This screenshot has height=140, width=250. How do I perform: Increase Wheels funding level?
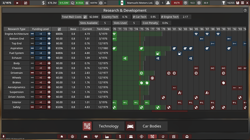49,78
